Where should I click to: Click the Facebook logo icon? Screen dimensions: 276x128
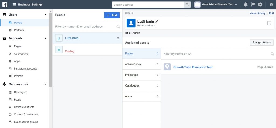tap(5, 4)
